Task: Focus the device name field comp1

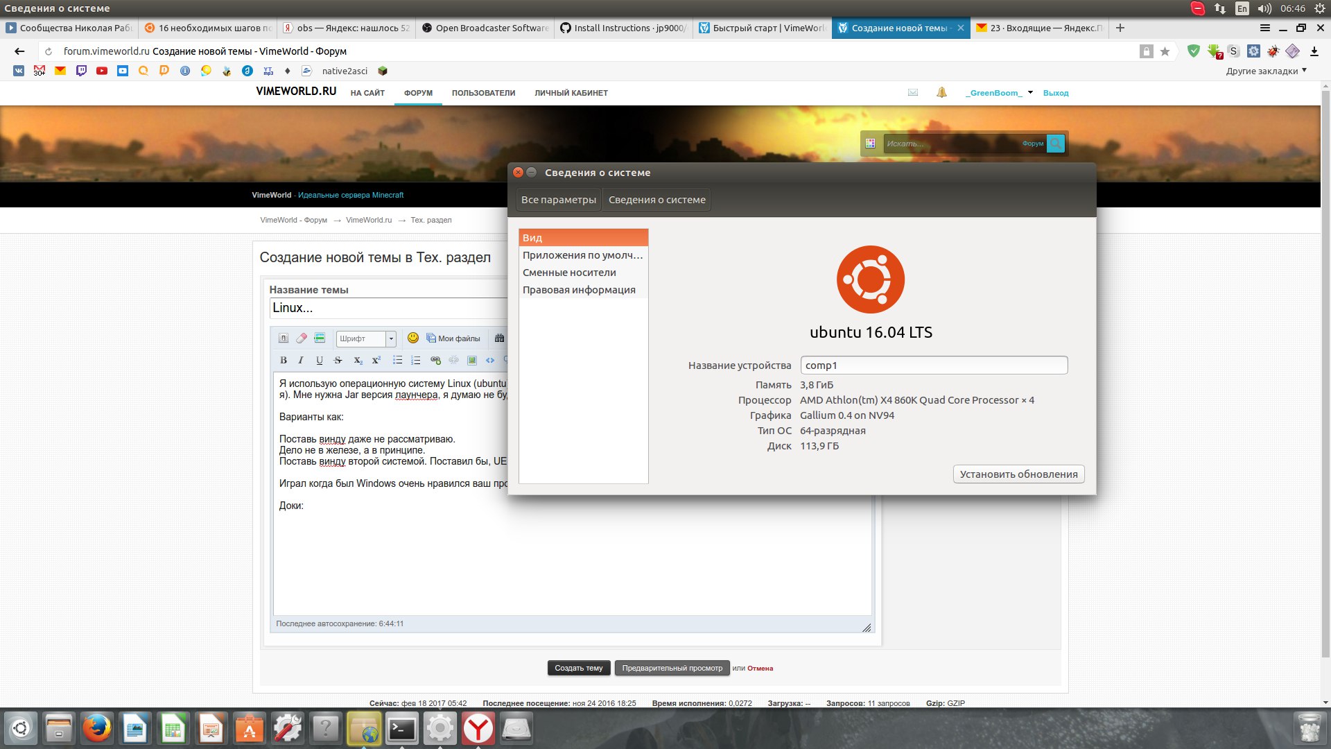Action: (934, 365)
